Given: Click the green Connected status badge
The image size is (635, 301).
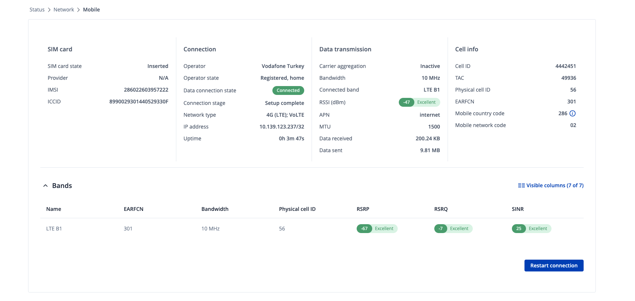Looking at the screenshot, I should point(288,90).
